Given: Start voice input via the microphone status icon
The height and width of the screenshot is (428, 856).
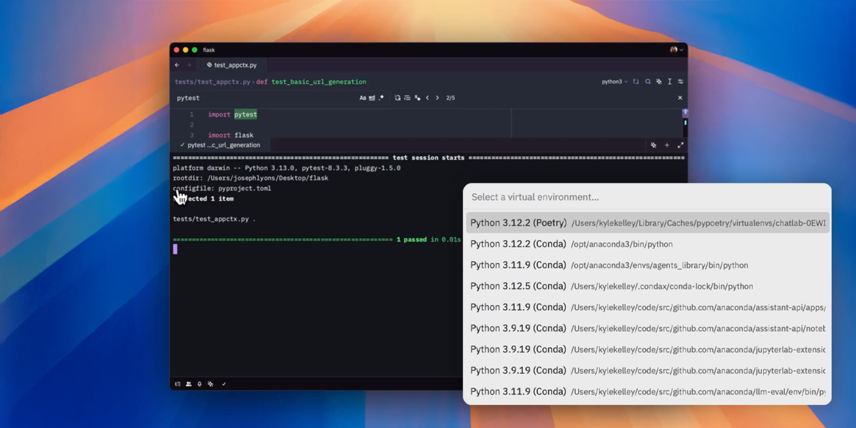Looking at the screenshot, I should (199, 384).
